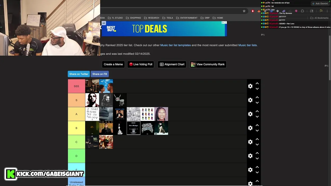This screenshot has width=331, height=186.
Task: Move S tier row down
Action: tap(257, 103)
